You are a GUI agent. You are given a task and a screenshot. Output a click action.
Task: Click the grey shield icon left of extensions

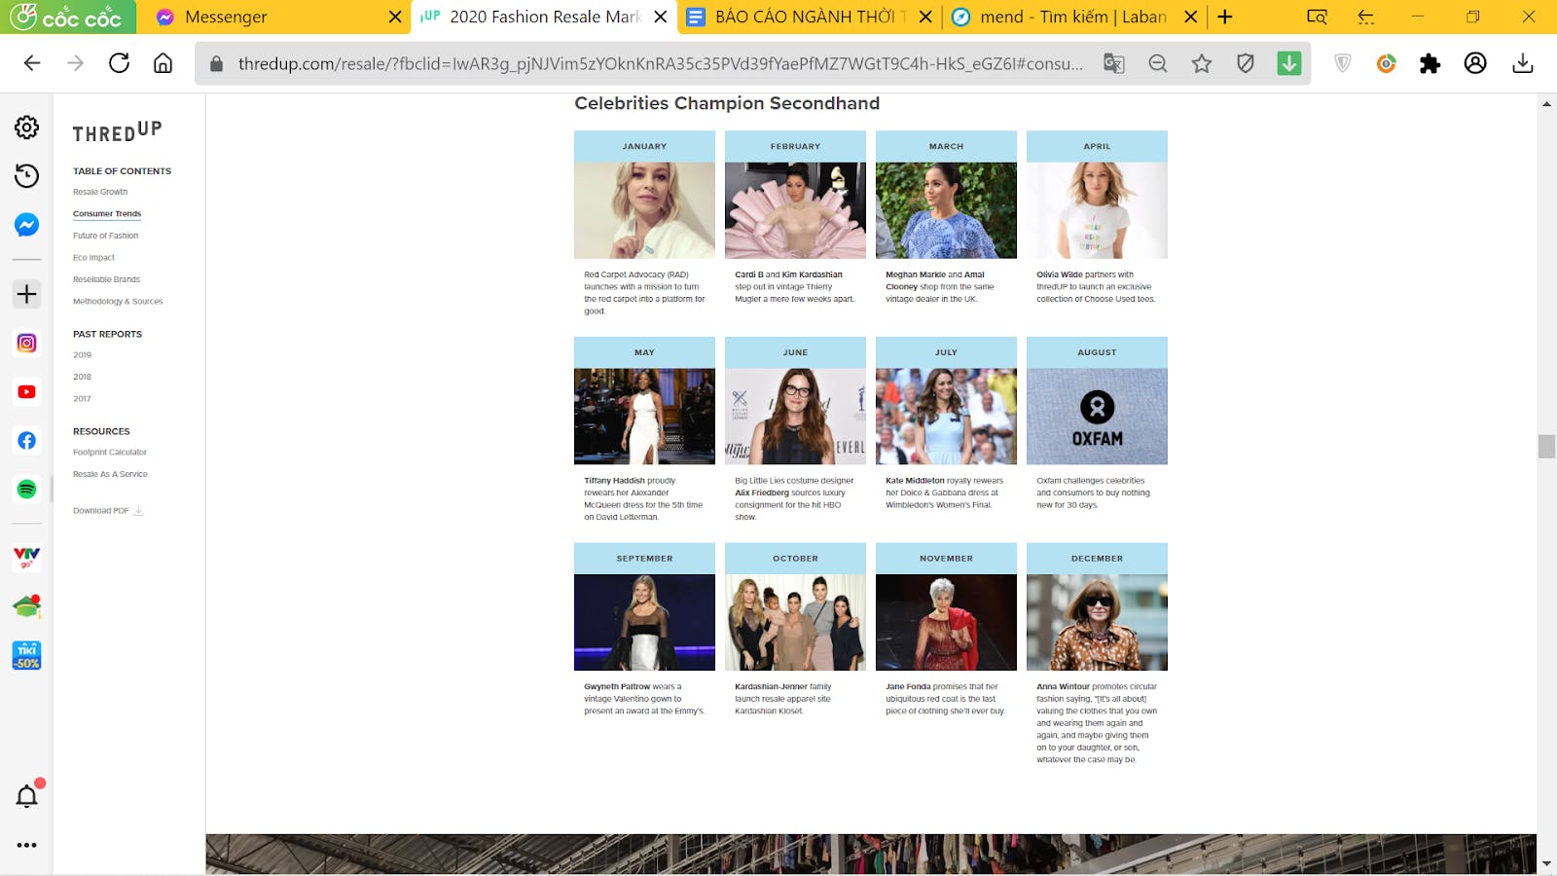click(1342, 63)
